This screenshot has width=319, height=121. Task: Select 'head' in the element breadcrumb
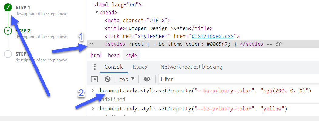114,55
